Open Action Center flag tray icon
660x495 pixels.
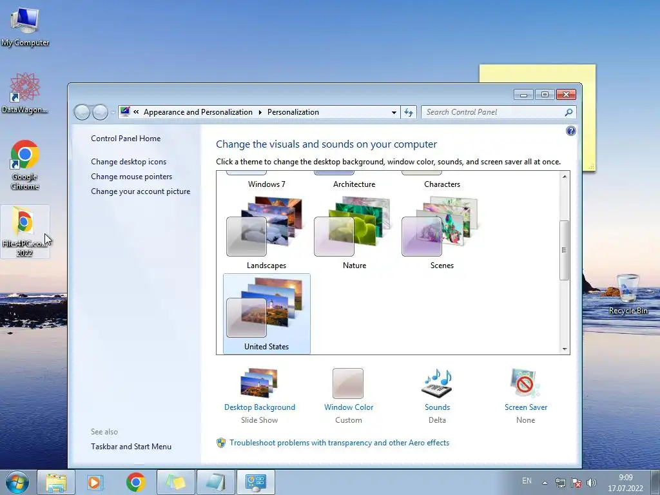(576, 483)
